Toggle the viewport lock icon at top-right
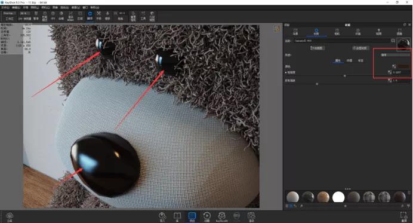413x223 pixels. (x=276, y=28)
